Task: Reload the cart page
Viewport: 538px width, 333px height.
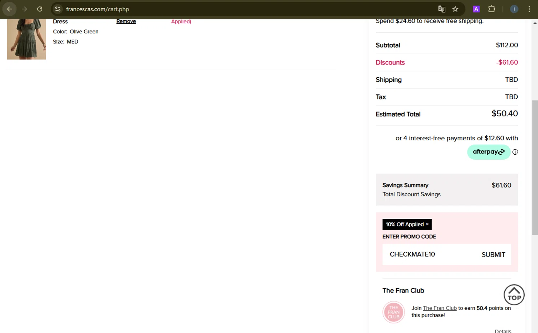Action: 40,9
